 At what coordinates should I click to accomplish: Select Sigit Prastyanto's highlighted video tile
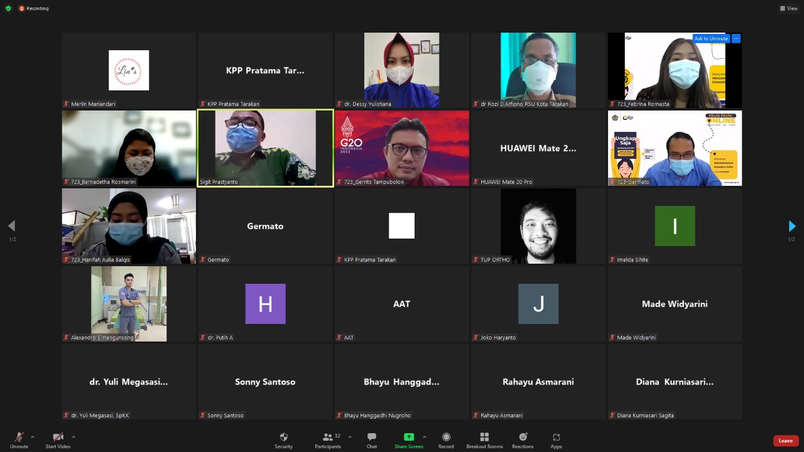tap(265, 148)
